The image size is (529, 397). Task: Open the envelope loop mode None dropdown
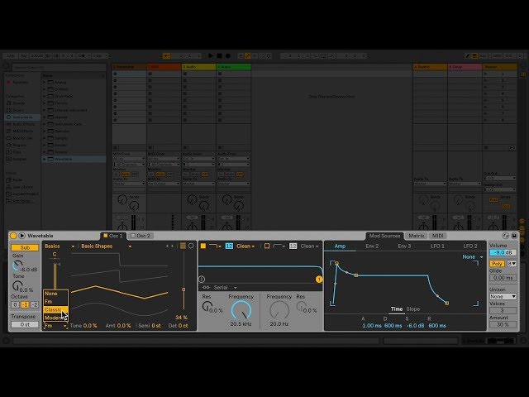(x=472, y=257)
